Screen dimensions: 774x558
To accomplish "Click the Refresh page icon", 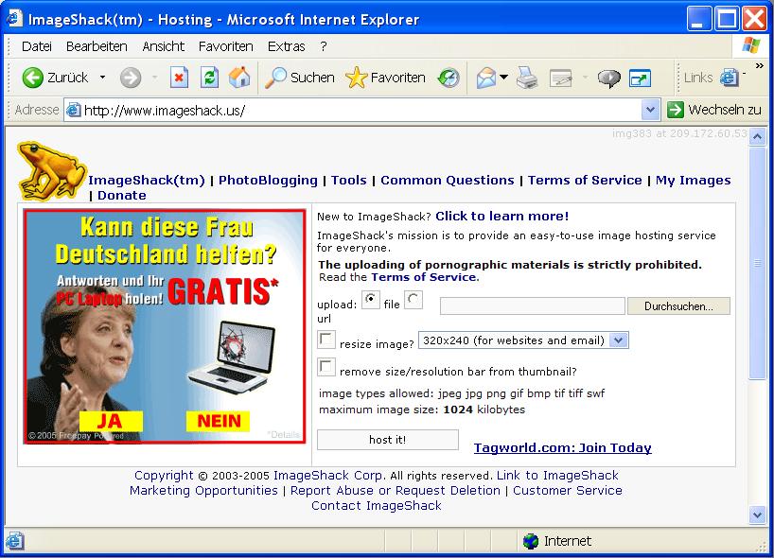I will pyautogui.click(x=209, y=78).
